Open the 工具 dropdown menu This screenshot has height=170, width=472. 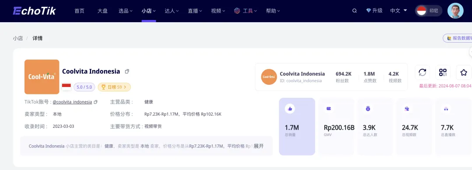tap(250, 11)
